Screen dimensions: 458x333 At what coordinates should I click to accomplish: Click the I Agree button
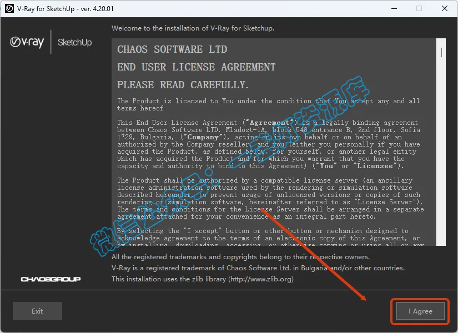(x=420, y=311)
